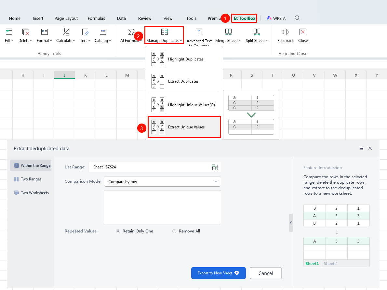Open the Catalog tool menu
Viewport: 387px width, 290px height.
103,35
